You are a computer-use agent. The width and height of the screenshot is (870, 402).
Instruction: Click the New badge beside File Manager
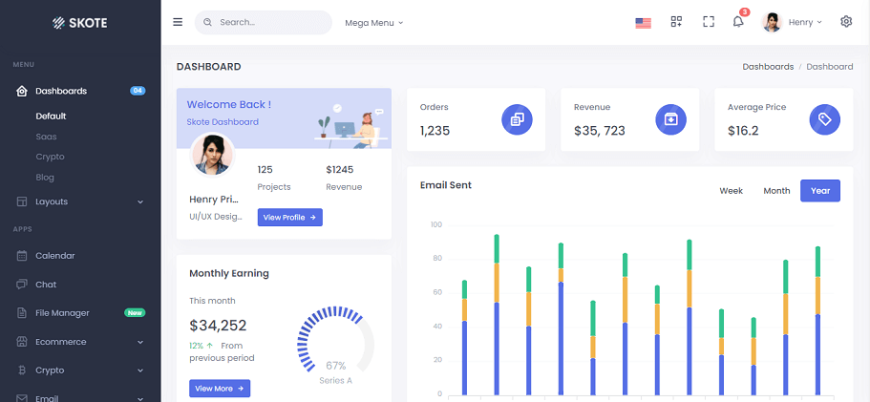tap(135, 313)
